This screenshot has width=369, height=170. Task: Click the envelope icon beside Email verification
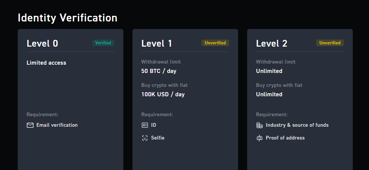point(30,125)
